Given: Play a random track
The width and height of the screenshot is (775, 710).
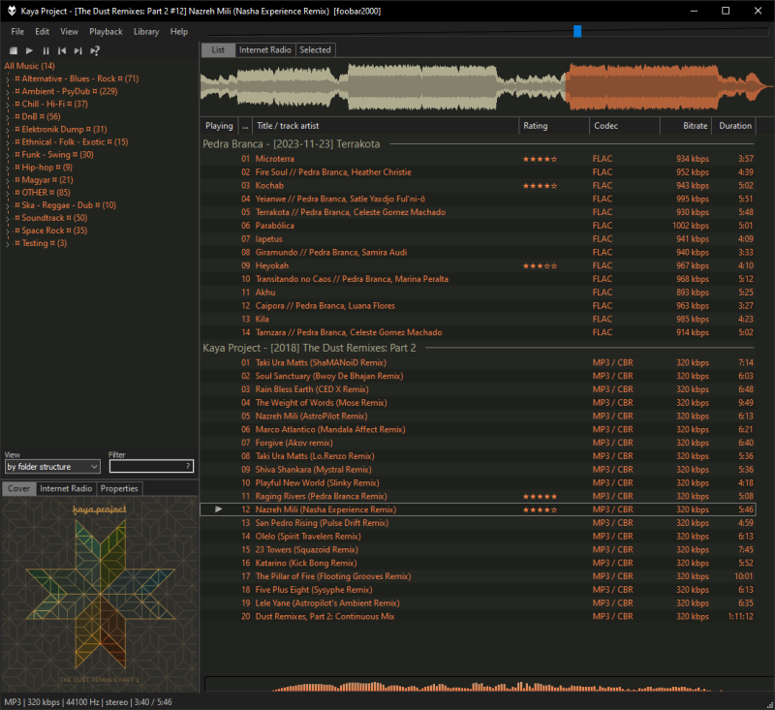Looking at the screenshot, I should pyautogui.click(x=95, y=50).
